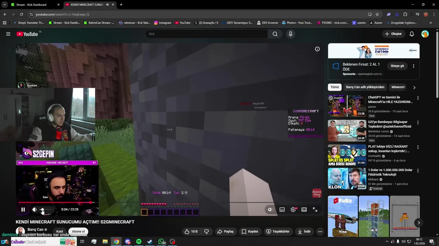Open options for ChatGPT ve Gemini video
Screen dimensions: 439x246
tap(417, 98)
